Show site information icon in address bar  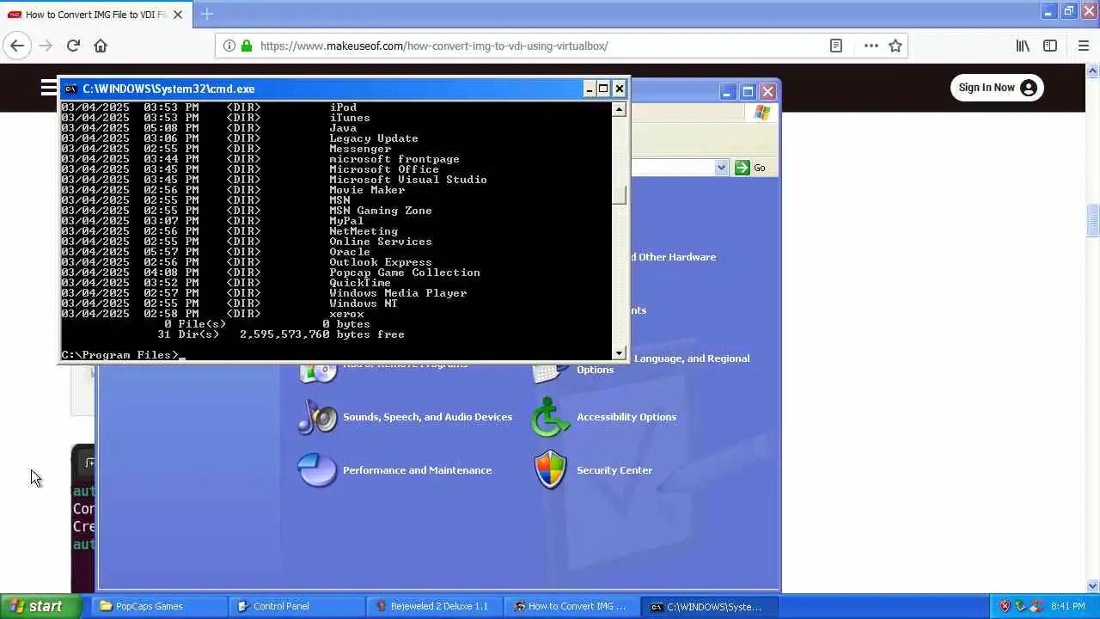pos(229,46)
